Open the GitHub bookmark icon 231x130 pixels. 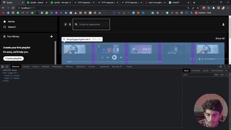pos(13,13)
